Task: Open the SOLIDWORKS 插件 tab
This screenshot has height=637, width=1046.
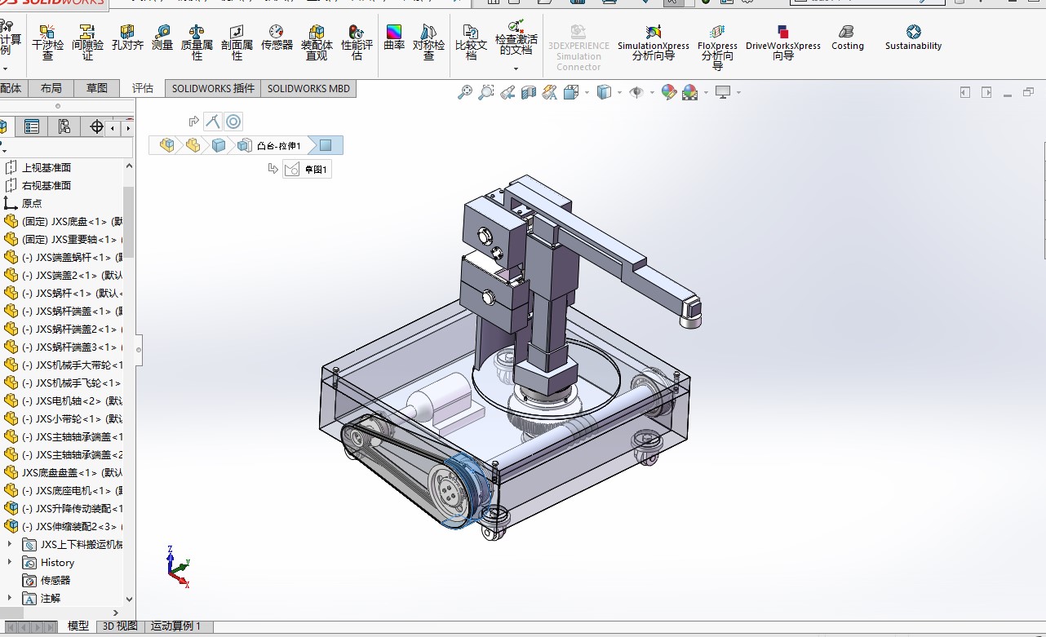Action: coord(213,88)
